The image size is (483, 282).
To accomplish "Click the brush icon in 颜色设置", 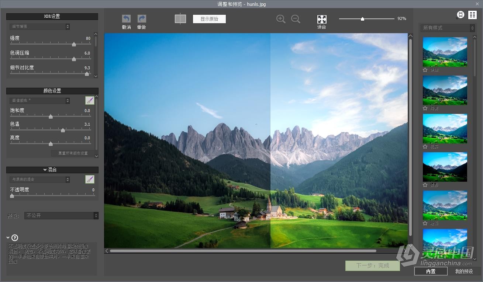I will 90,100.
